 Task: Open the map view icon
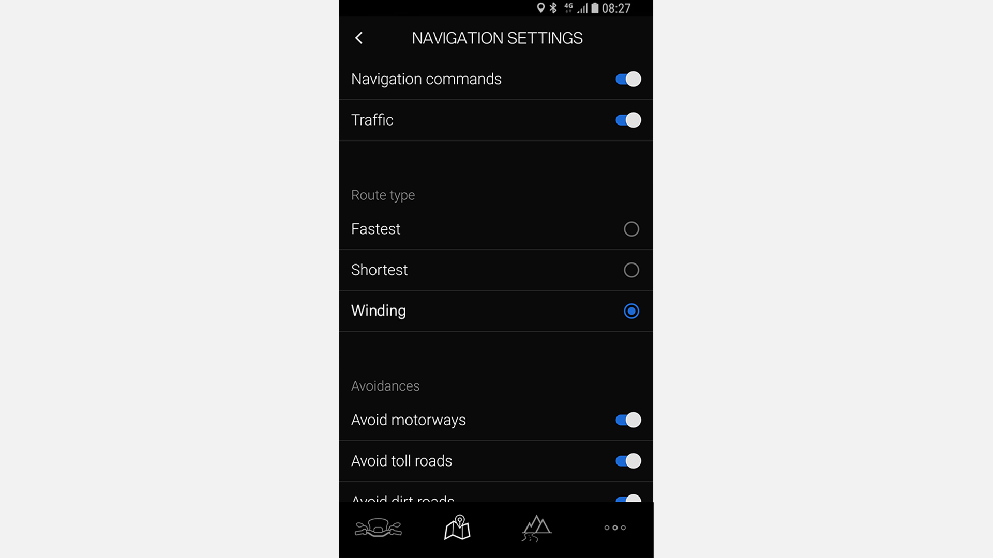click(458, 528)
